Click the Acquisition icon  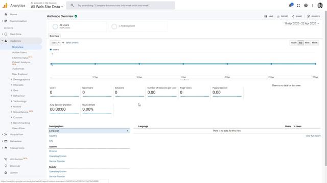click(6, 134)
